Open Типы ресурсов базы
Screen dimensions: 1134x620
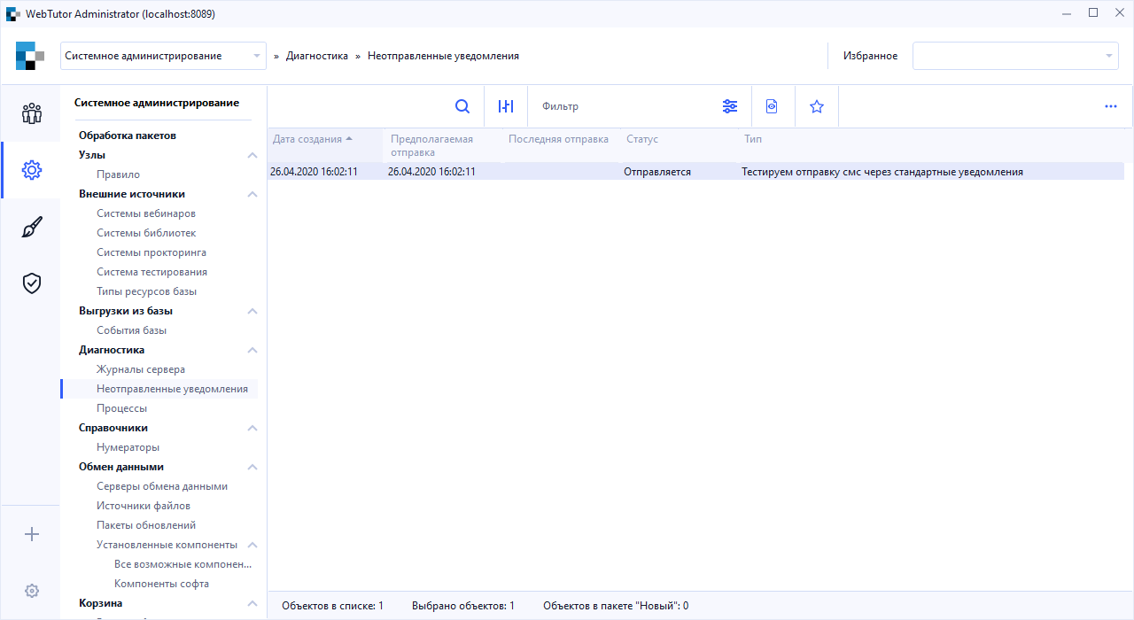146,291
